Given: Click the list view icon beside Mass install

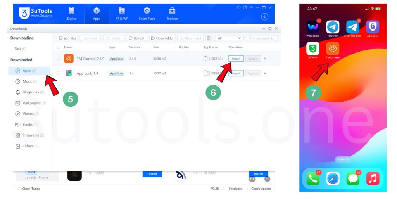Looking at the screenshot, I should [x=209, y=38].
